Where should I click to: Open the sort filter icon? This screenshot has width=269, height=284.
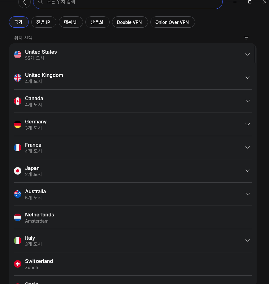[x=246, y=38]
